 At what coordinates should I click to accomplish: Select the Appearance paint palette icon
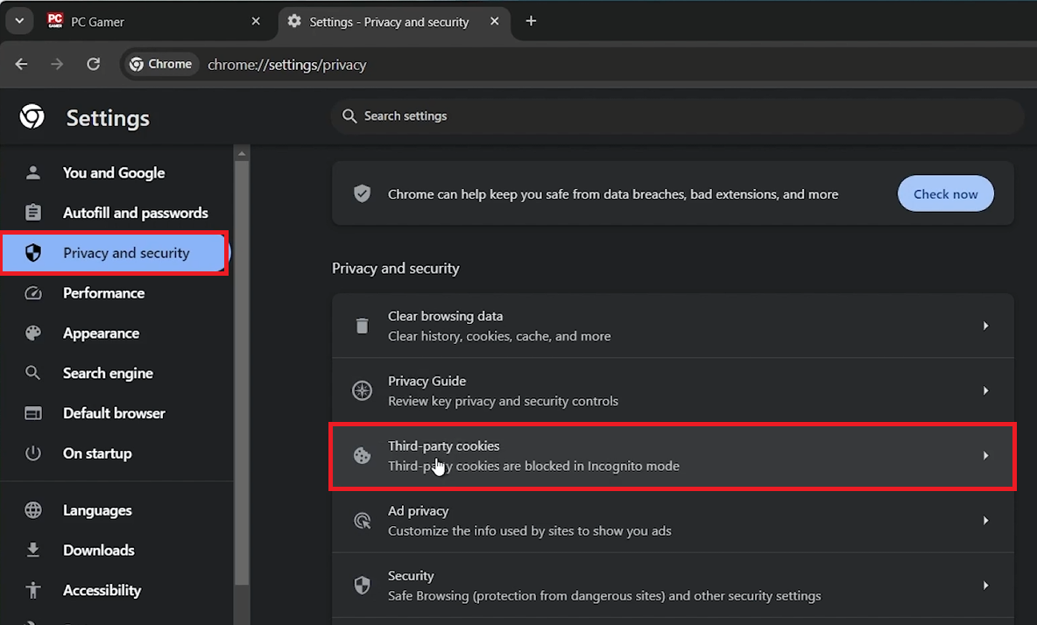(33, 333)
